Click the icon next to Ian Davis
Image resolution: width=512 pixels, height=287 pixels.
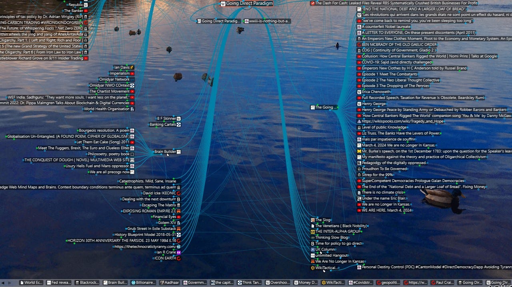click(x=132, y=67)
